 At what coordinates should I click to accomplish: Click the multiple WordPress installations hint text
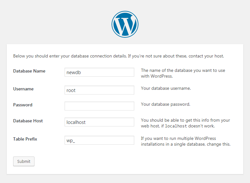186,141
